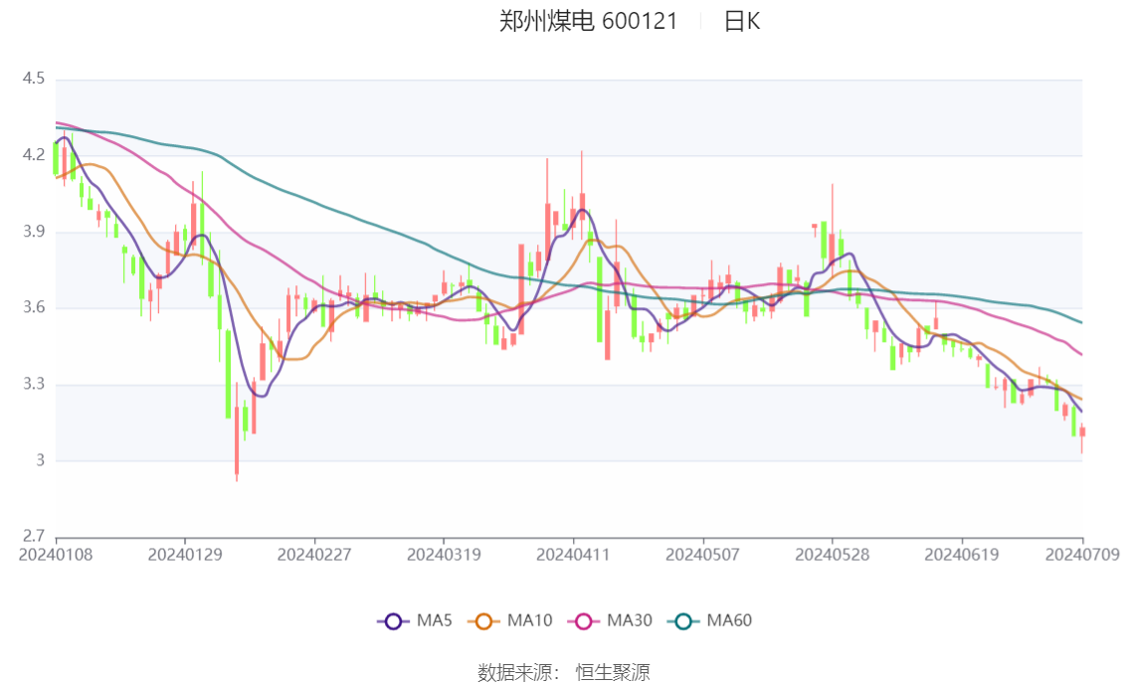Click the 20240129 date axis label
Screen dimensions: 1128x685
[x=185, y=555]
